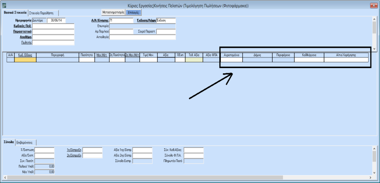This screenshot has width=380, height=183.
Task: Open the Αποθήκη lookup label
Action: [26, 37]
